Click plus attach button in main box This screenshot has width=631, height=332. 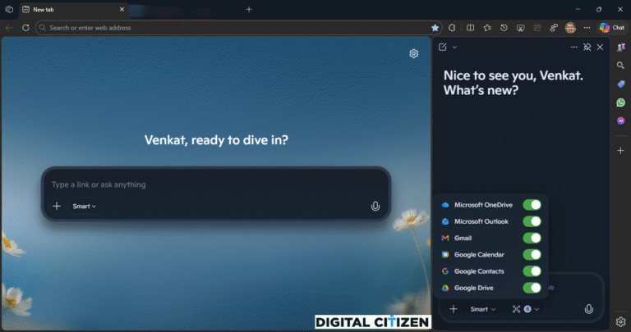[57, 206]
